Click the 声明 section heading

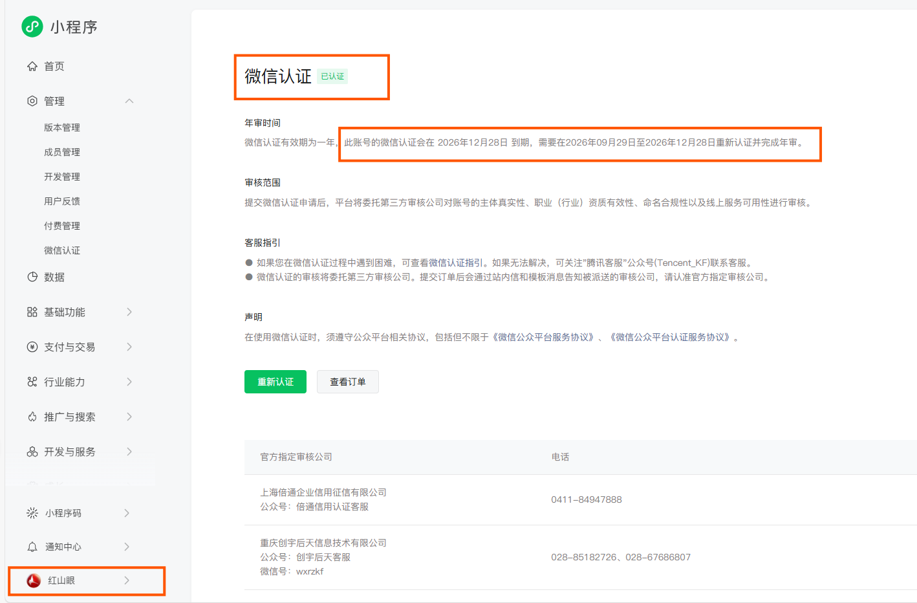click(x=254, y=317)
